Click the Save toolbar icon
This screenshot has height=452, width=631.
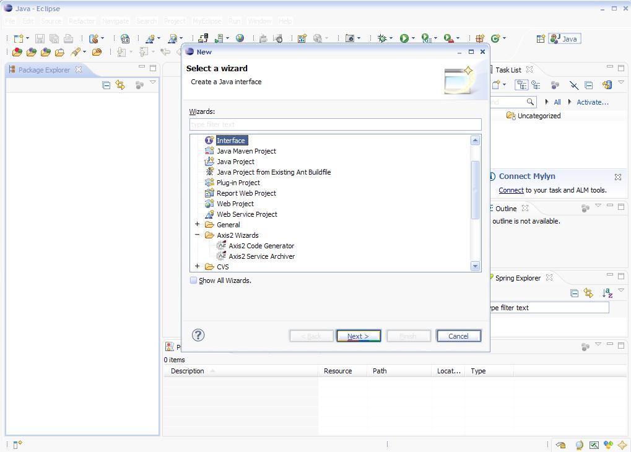tap(40, 38)
